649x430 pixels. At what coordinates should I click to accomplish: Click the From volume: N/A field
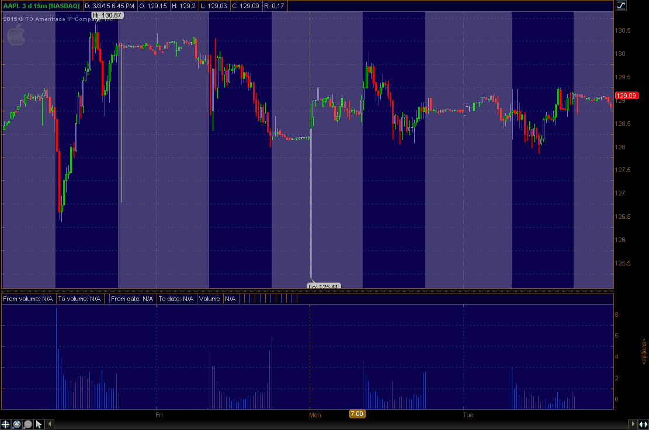(x=27, y=299)
